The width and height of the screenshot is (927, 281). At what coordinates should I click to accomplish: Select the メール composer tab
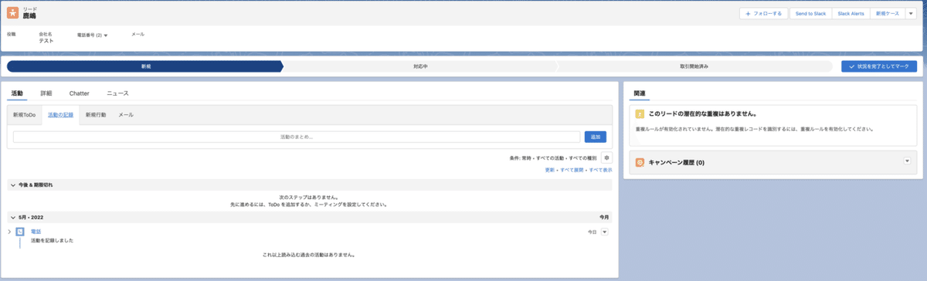click(x=126, y=114)
